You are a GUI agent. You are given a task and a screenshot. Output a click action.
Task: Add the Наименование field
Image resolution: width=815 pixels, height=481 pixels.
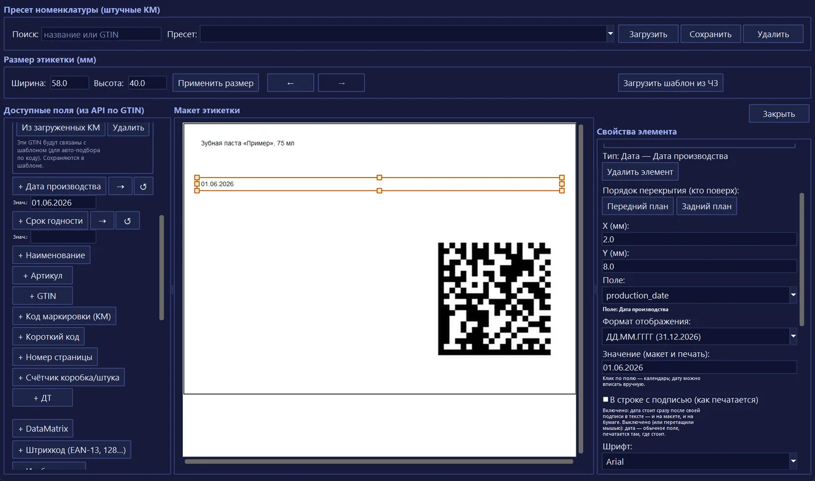coord(51,255)
